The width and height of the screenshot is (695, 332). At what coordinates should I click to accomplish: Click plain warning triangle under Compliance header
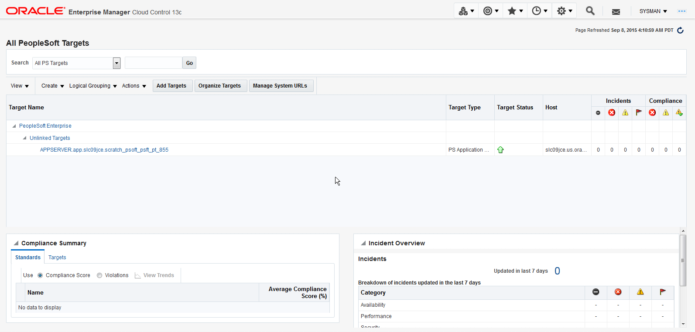[666, 112]
